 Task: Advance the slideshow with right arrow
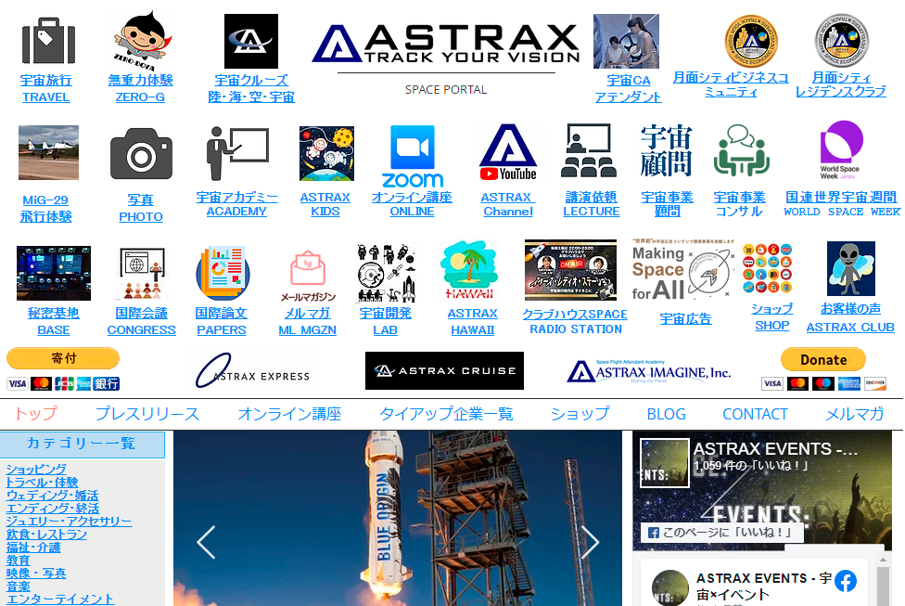click(590, 542)
